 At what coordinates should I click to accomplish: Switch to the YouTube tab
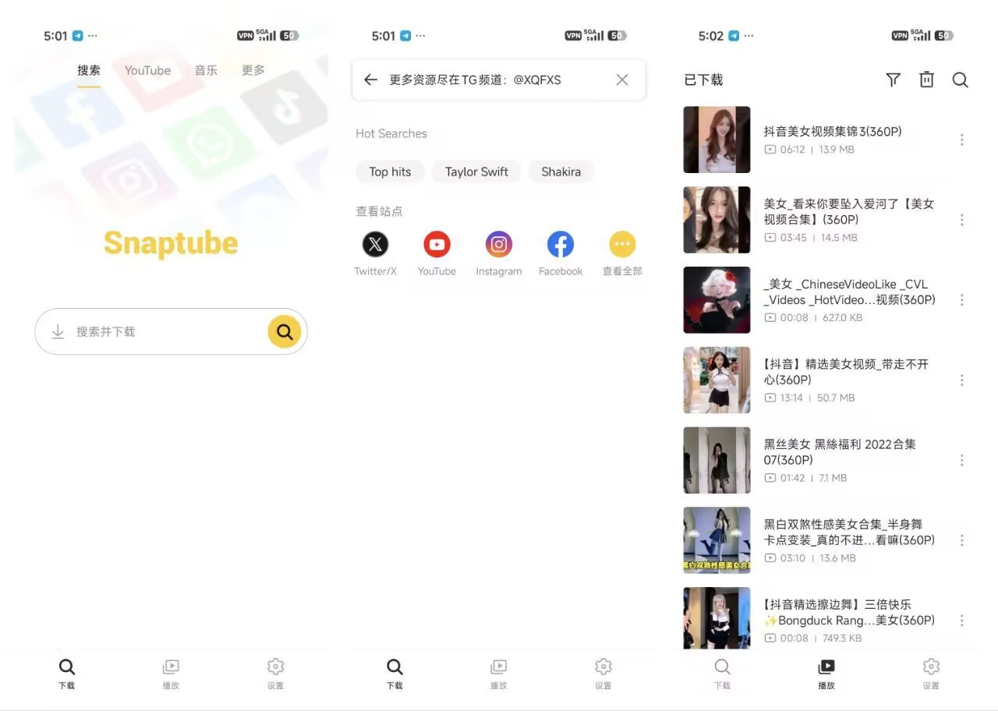point(147,70)
